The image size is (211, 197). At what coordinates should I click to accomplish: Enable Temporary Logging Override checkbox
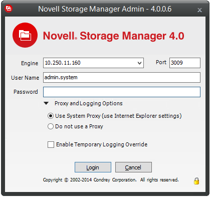tap(51, 144)
